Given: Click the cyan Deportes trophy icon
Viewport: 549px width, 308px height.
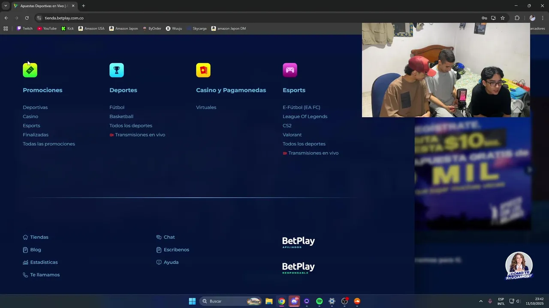Looking at the screenshot, I should coord(117,70).
